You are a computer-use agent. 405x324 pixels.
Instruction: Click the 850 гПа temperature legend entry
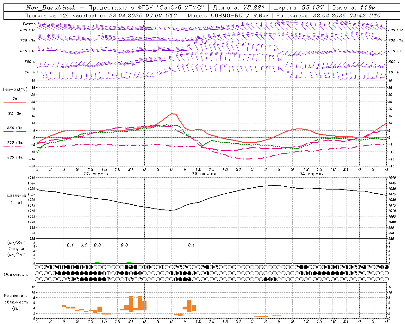coord(15,128)
